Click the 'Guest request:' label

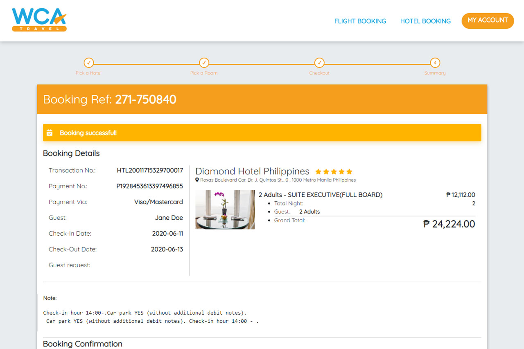tap(70, 265)
